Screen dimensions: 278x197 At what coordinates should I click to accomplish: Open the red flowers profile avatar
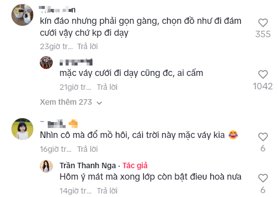pyautogui.click(x=46, y=63)
